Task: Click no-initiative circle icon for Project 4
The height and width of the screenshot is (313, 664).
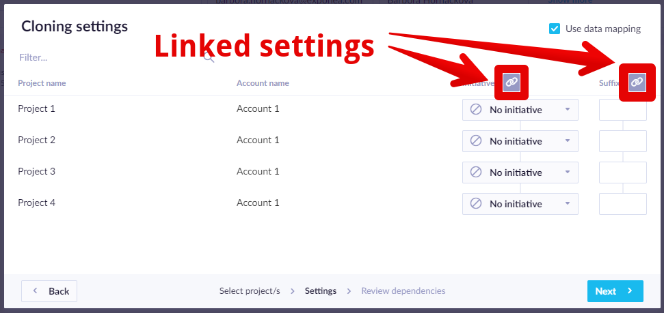Action: click(476, 203)
